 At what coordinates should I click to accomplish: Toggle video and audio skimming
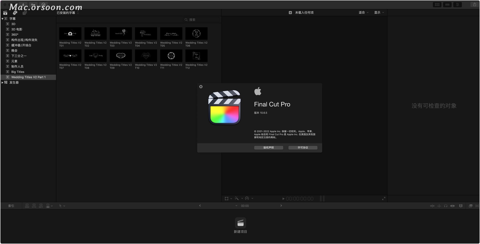tap(432, 206)
